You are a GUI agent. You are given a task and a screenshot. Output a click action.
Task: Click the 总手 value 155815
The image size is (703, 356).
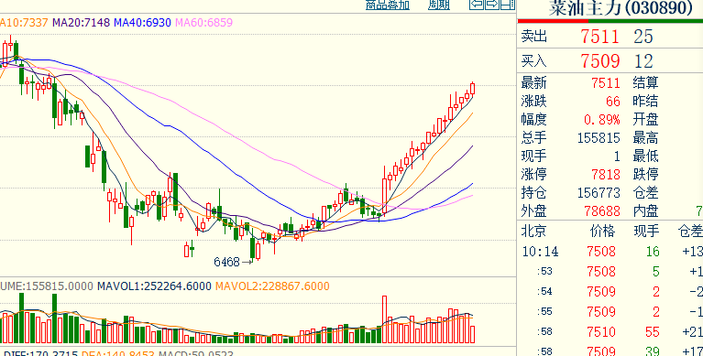[599, 138]
